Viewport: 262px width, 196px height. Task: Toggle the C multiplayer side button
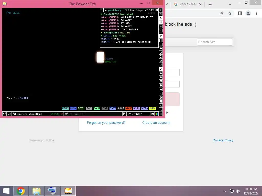161,31
